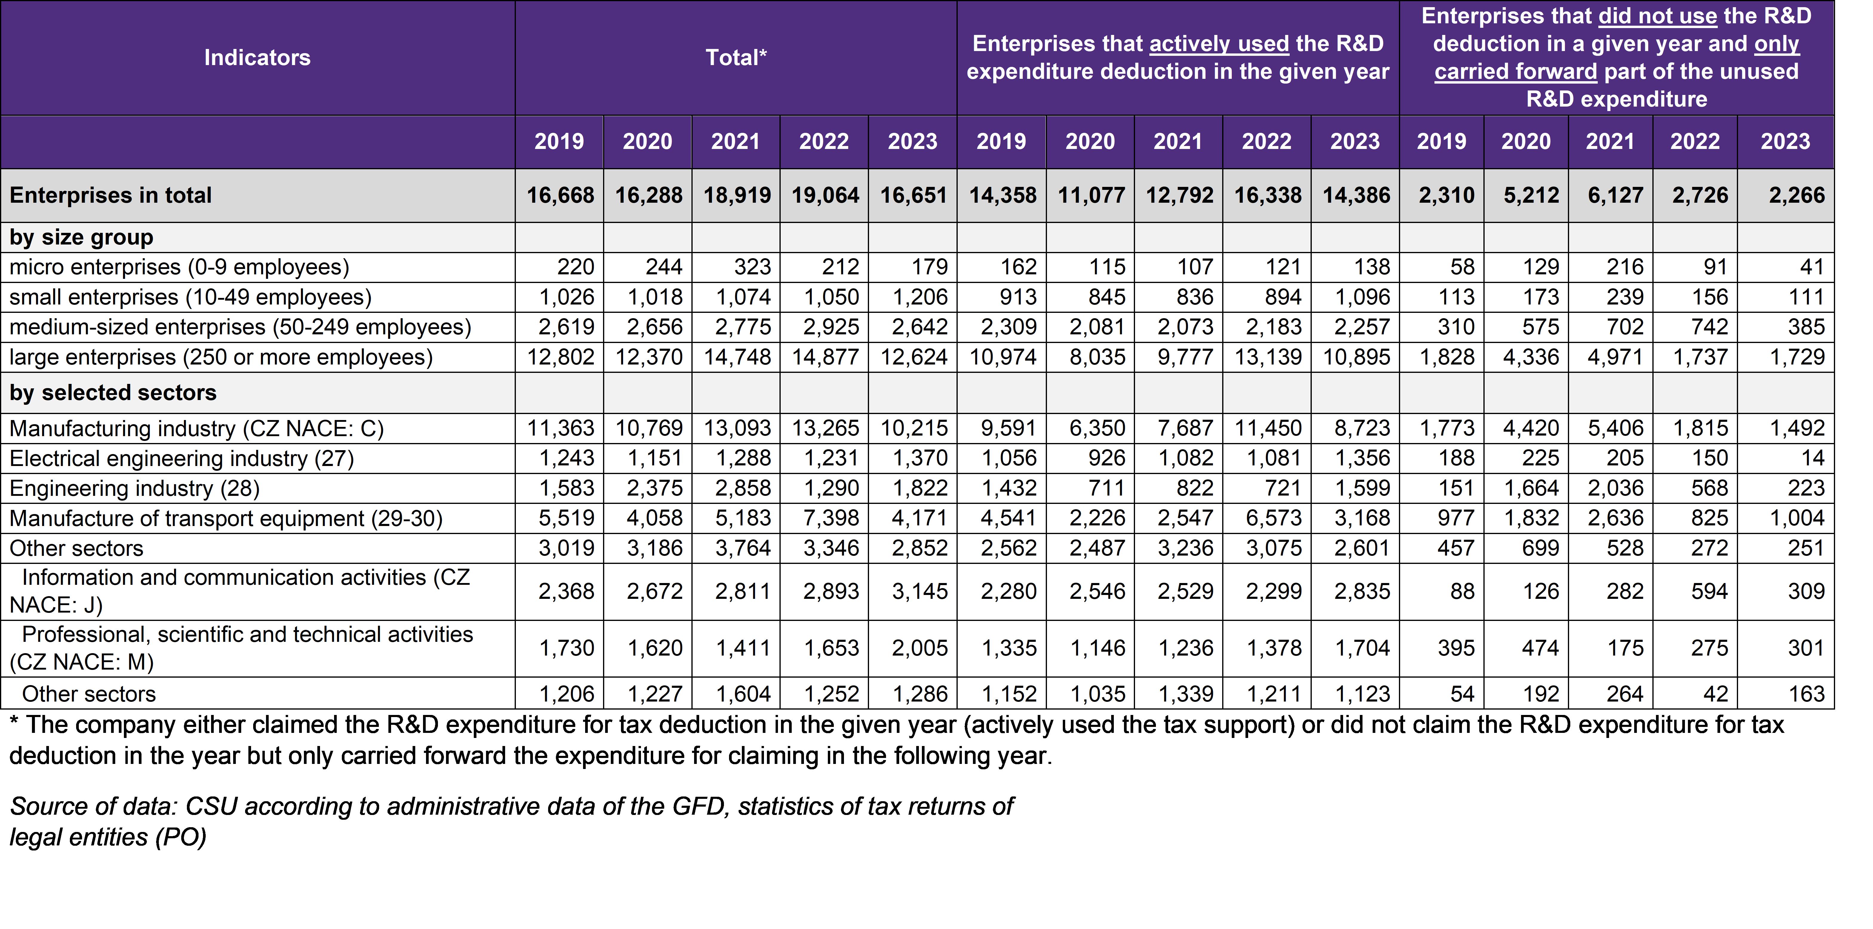Click the large enterprises row label
1873x929 pixels.
click(221, 357)
